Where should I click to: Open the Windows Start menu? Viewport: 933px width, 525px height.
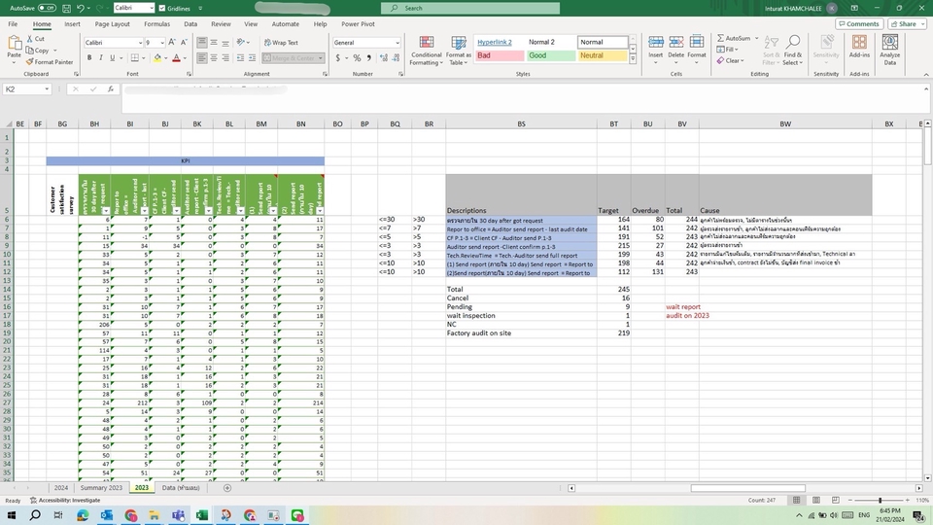11,515
